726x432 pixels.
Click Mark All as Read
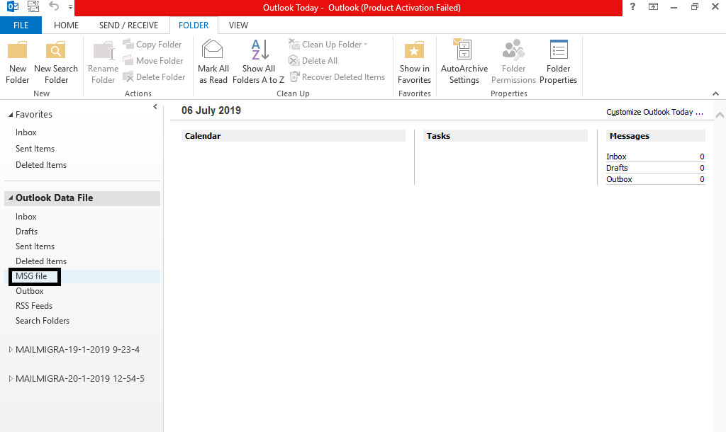pos(213,62)
